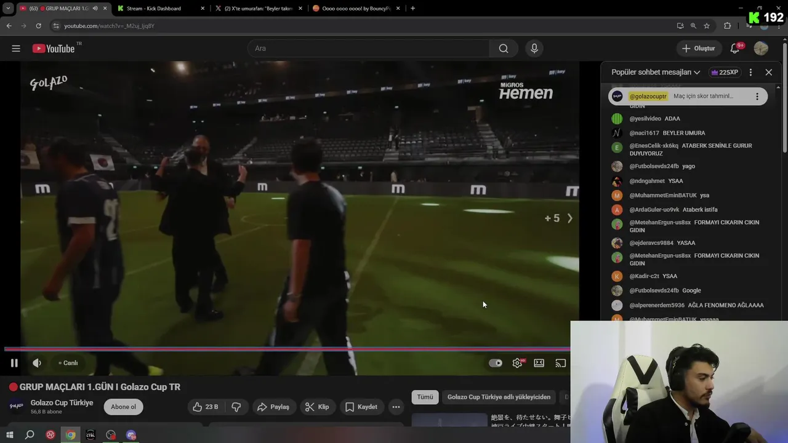Click the search magnifier button

pyautogui.click(x=504, y=49)
